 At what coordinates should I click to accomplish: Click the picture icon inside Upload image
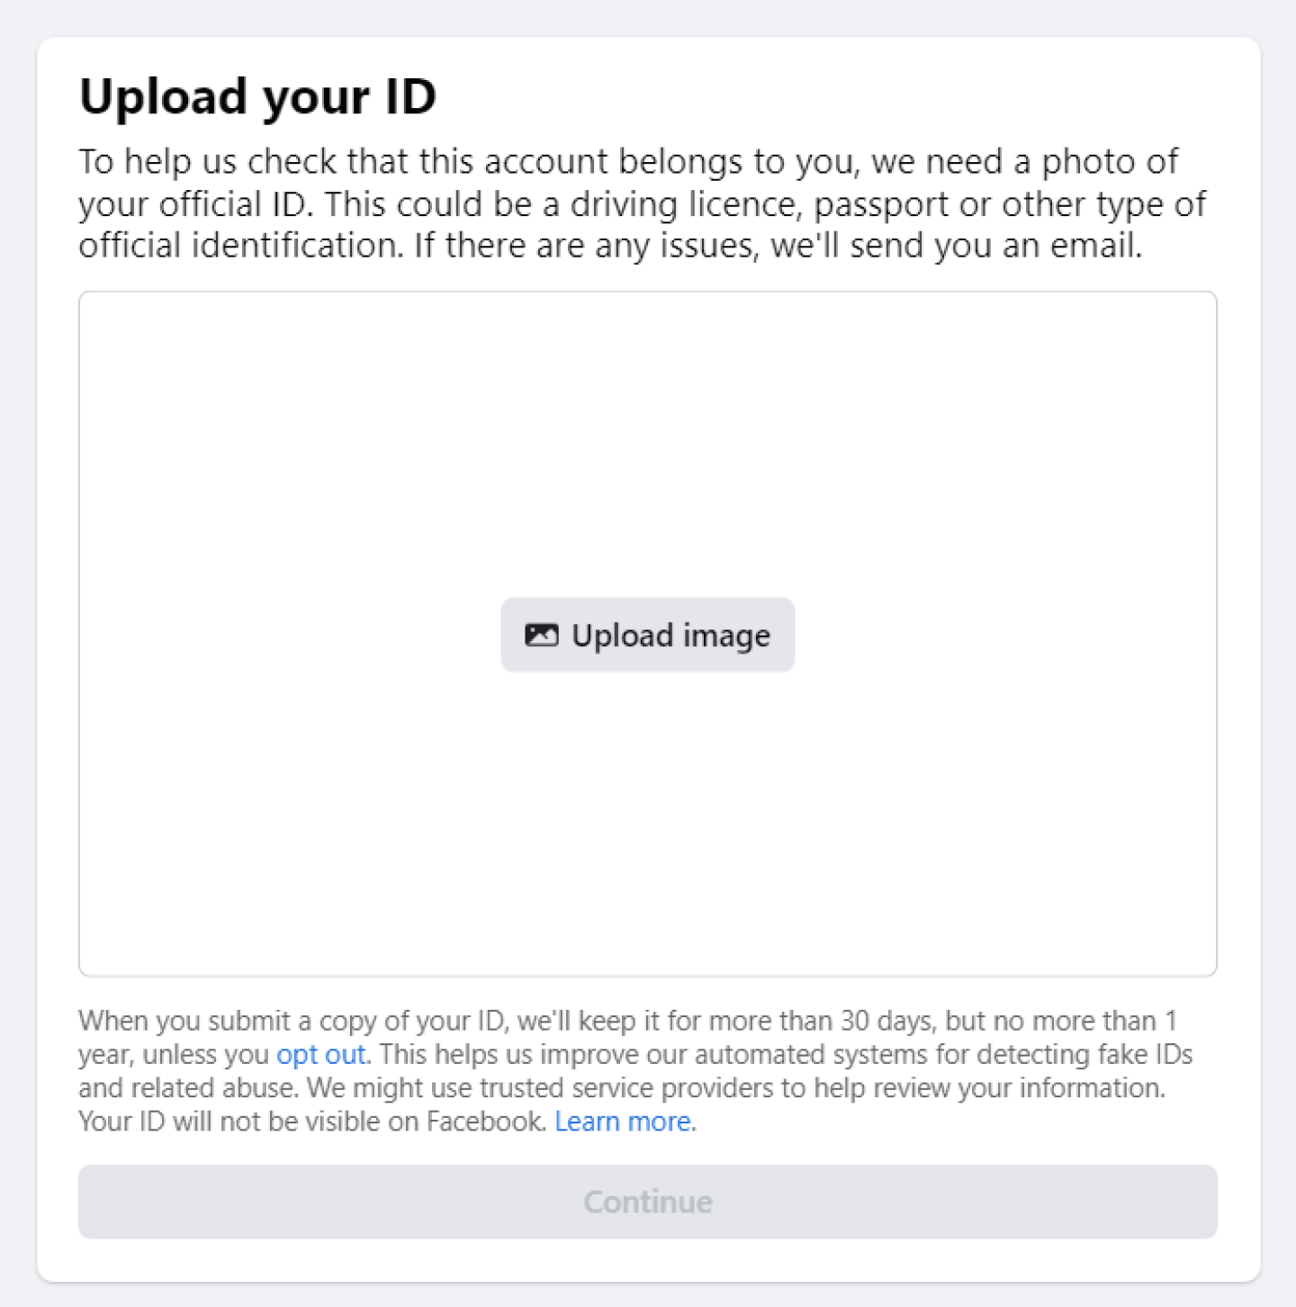[541, 635]
